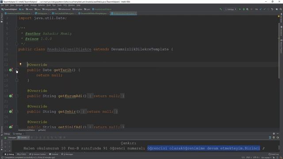This screenshot has height=159, width=283.
Task: Click the DevamsizlikDilekceTemplate class name in code
Action: [140, 49]
